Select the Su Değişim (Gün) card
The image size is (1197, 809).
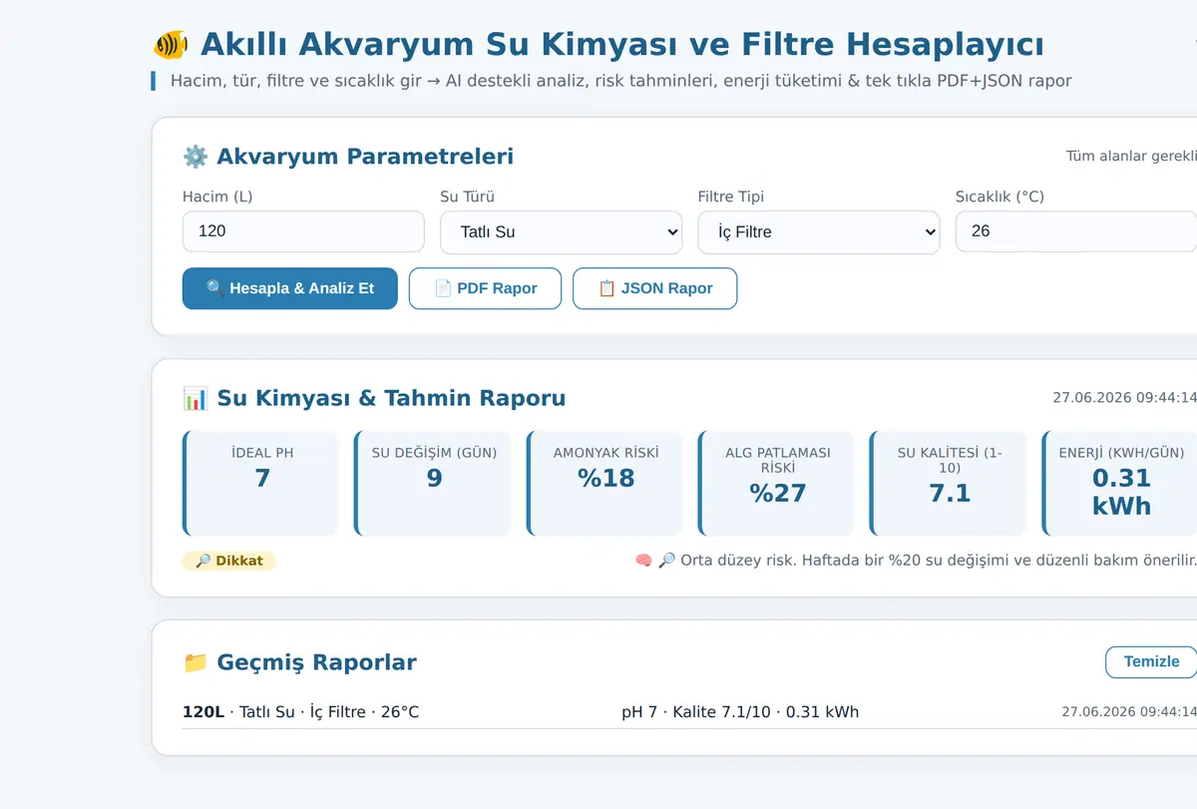coord(433,483)
